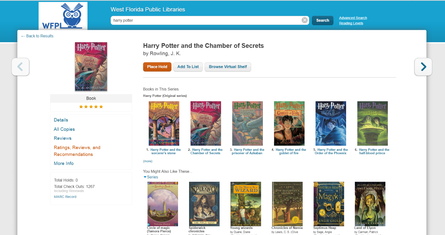Rate the book using the five stars
Screen dimensions: 445x235
point(91,107)
